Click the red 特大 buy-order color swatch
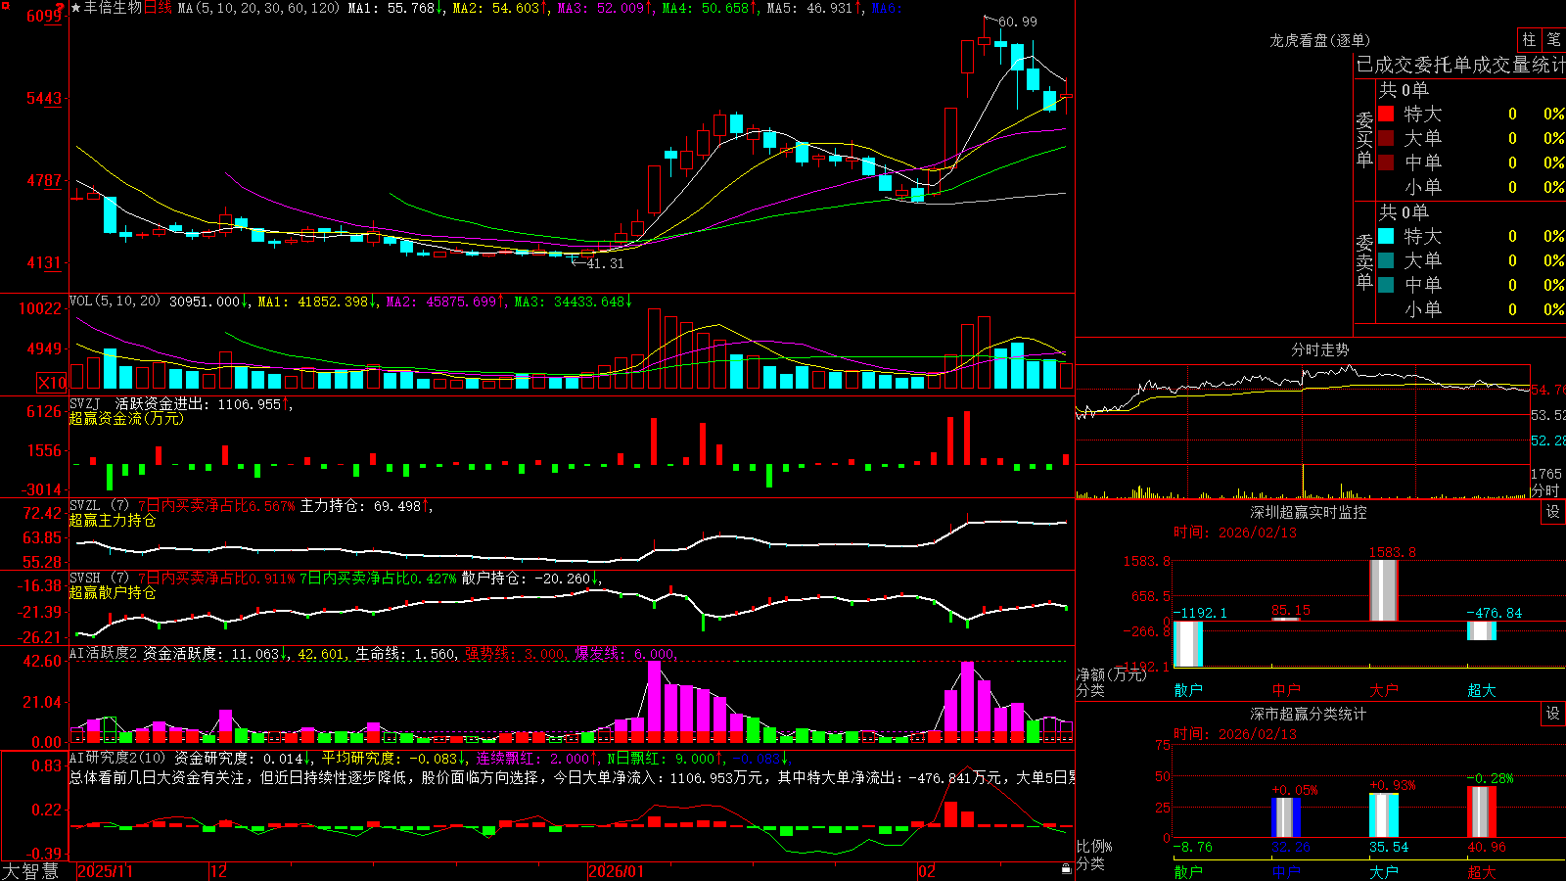 pos(1386,114)
